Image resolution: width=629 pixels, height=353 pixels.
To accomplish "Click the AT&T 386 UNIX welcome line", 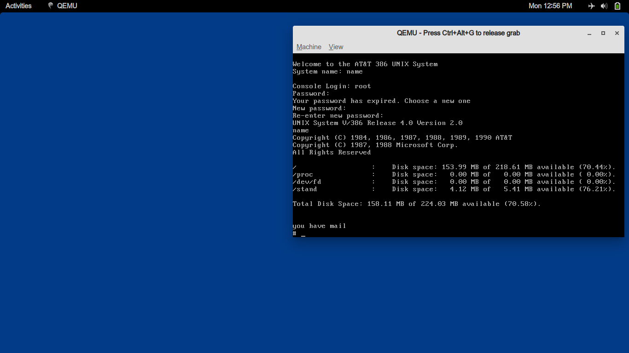I will tap(365, 64).
